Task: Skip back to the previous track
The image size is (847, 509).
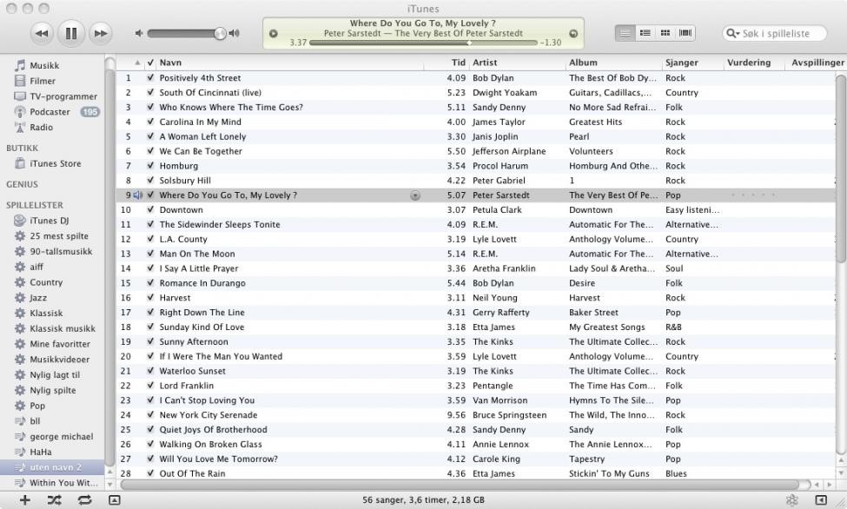Action: tap(42, 34)
